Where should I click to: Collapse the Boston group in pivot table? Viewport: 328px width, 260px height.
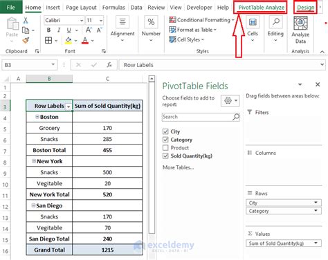(37, 117)
